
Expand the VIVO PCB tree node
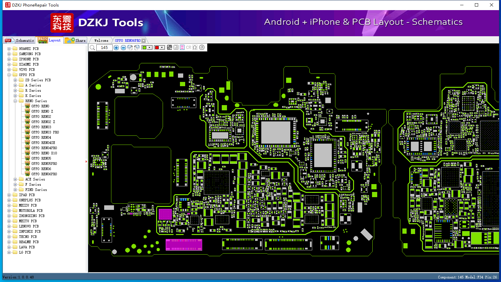[x=9, y=70]
